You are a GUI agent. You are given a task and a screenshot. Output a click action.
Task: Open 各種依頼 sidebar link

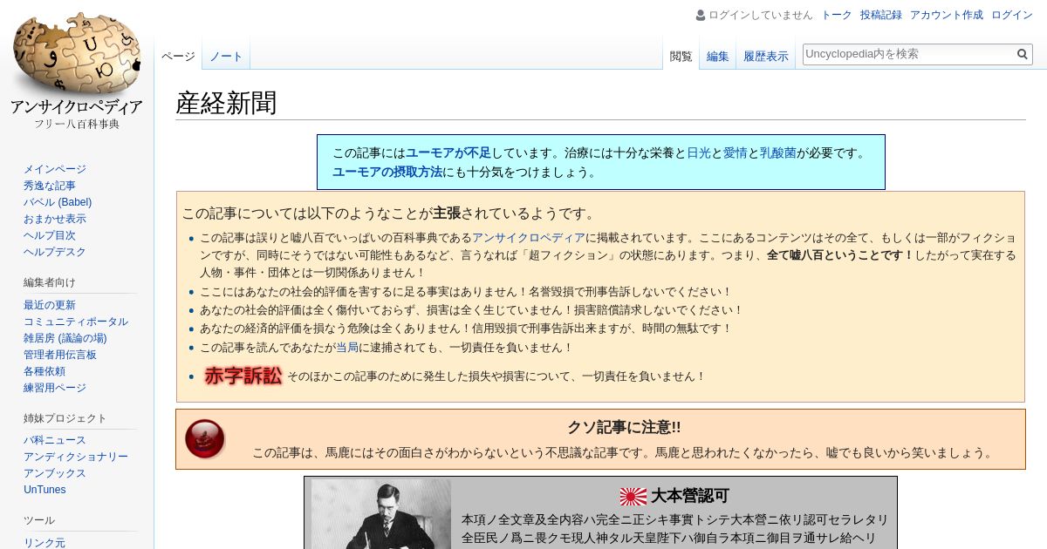(x=44, y=371)
